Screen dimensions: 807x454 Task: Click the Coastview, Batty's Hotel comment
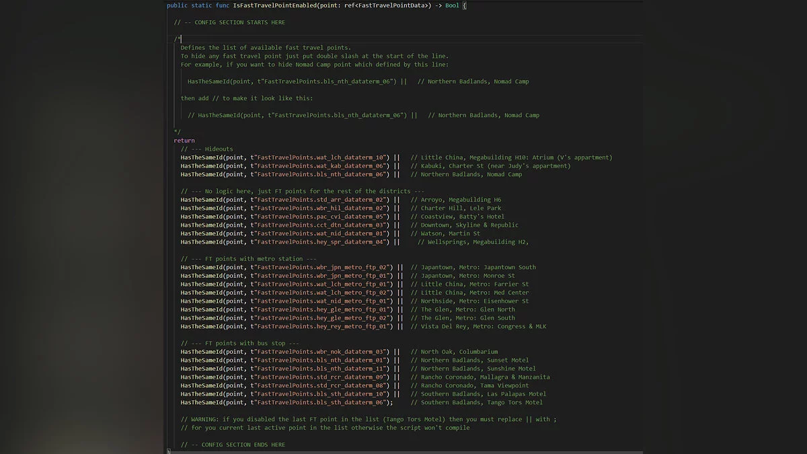tap(461, 217)
